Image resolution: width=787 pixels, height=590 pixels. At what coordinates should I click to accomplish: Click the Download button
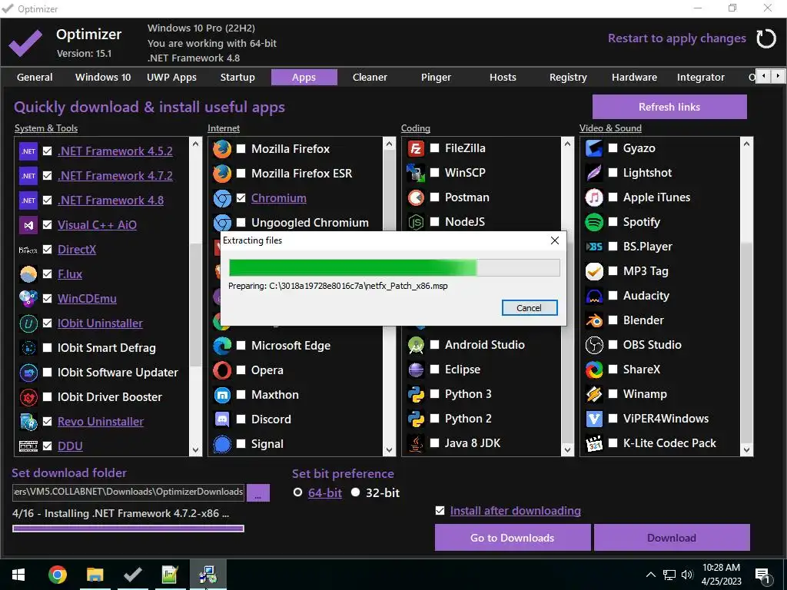click(672, 538)
